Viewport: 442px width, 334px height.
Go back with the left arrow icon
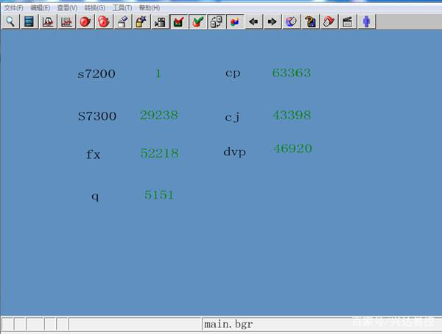point(253,21)
